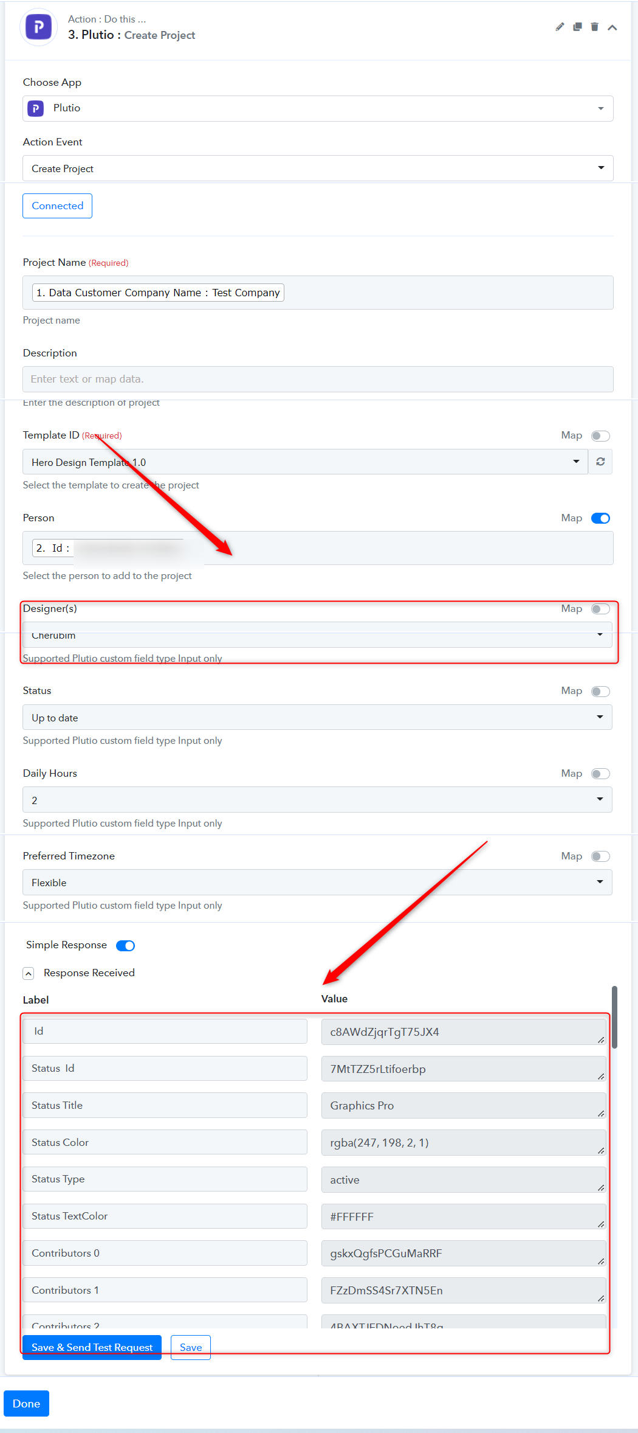This screenshot has width=638, height=1433.
Task: Open the Choose App Plutio dropdown
Action: tap(318, 108)
